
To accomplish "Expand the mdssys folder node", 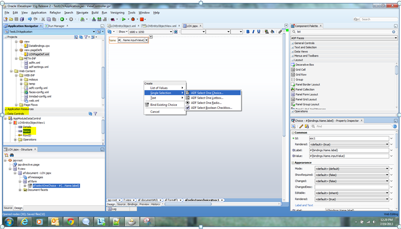I will click(x=21, y=80).
